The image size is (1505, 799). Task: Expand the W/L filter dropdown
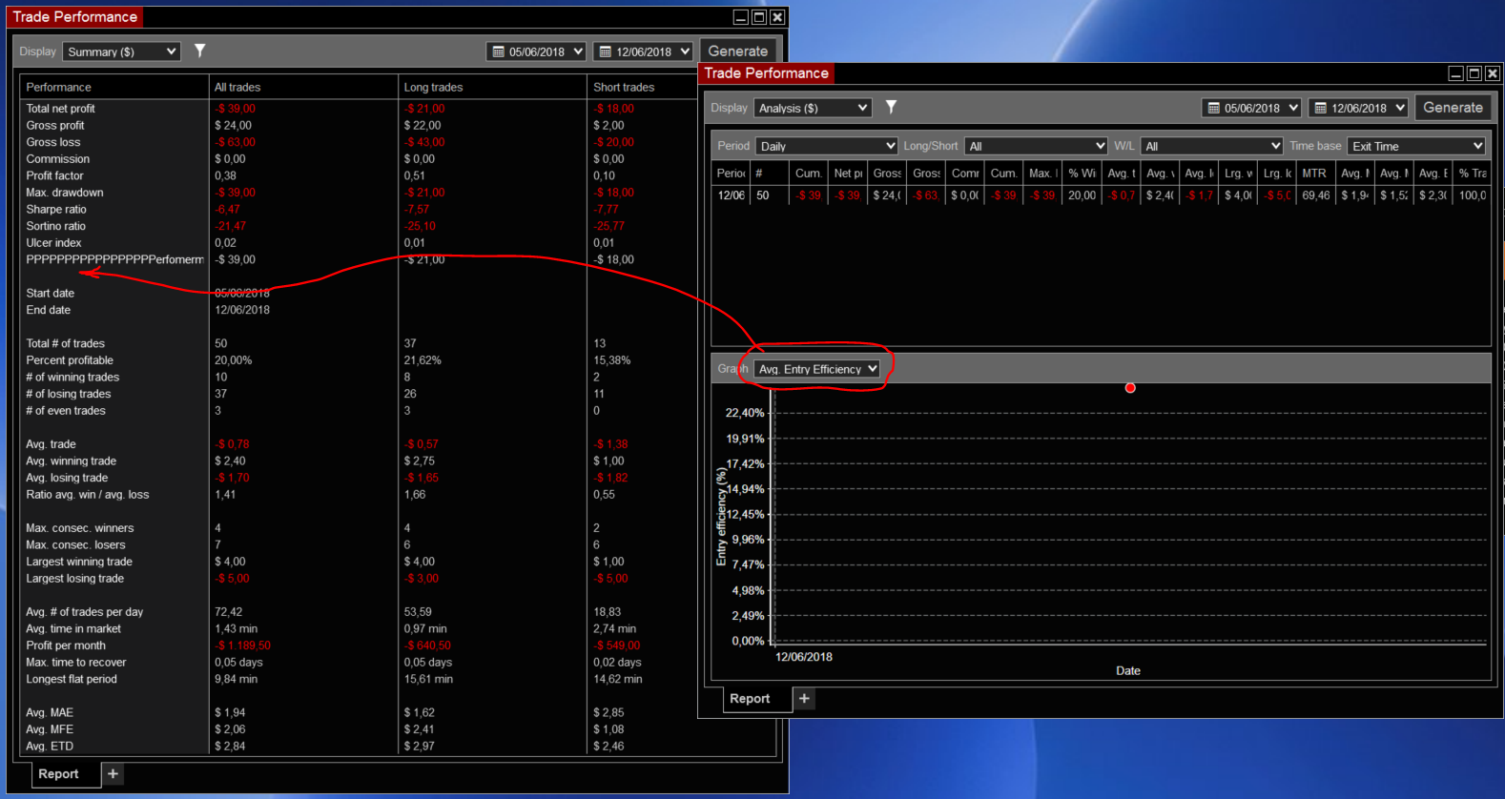point(1211,146)
